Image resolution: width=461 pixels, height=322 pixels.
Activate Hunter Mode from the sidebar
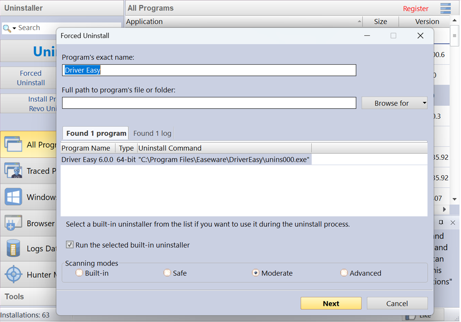(28, 274)
